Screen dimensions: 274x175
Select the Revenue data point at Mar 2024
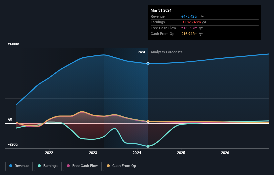[x=148, y=64]
